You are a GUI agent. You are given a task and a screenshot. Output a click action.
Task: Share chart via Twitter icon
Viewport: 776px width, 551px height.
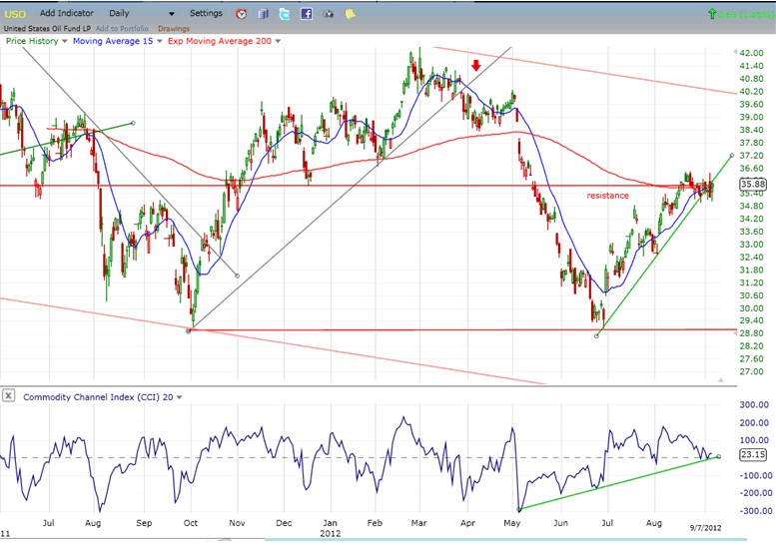(x=285, y=14)
